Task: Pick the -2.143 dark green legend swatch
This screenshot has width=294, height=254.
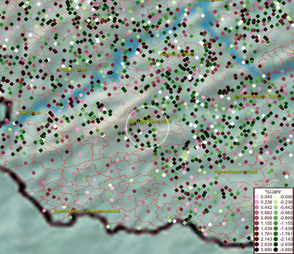Action: tap(276, 239)
